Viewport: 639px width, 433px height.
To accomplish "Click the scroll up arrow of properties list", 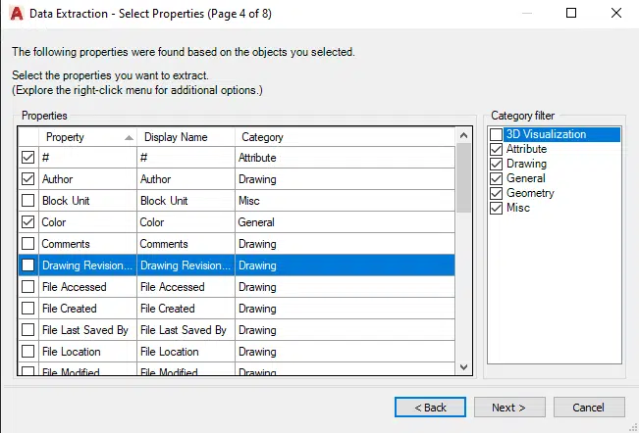I will 463,135.
